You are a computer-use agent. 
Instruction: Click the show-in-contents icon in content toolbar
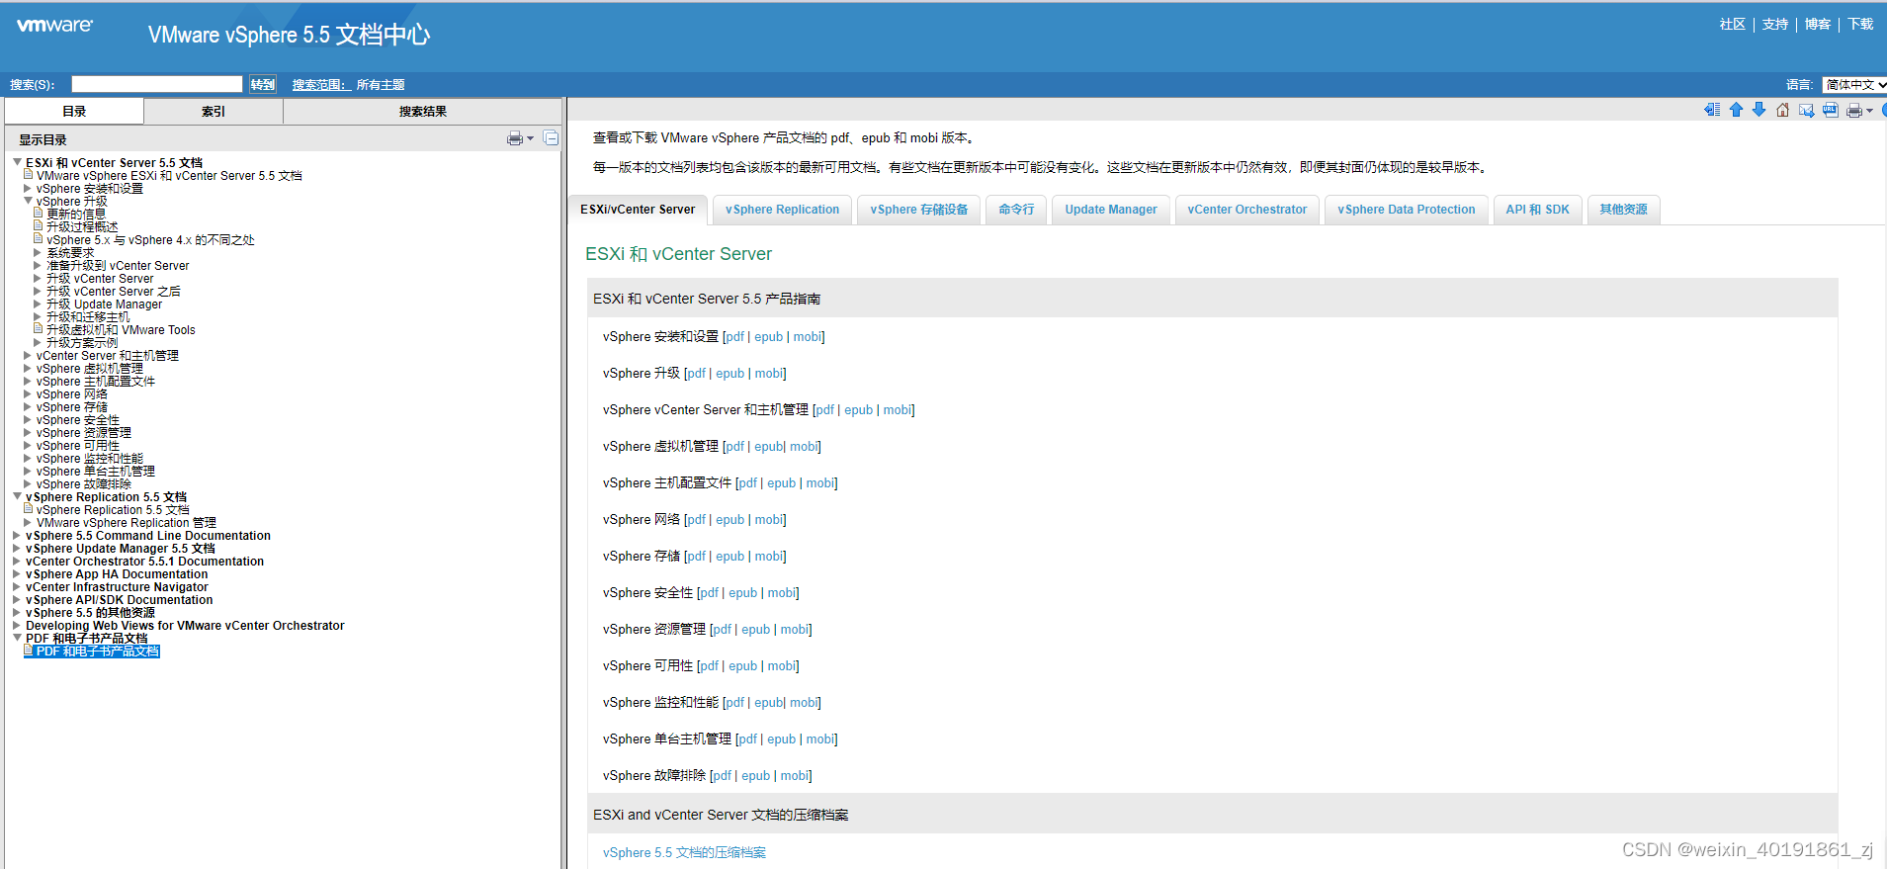(1712, 110)
